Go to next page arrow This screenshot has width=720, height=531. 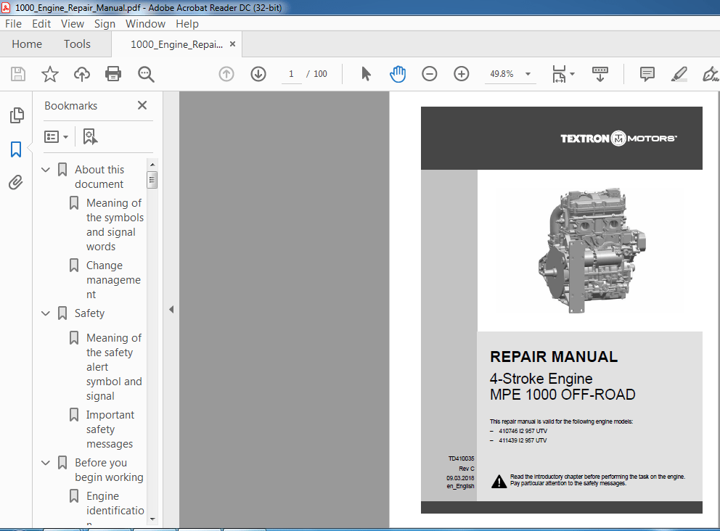[258, 74]
